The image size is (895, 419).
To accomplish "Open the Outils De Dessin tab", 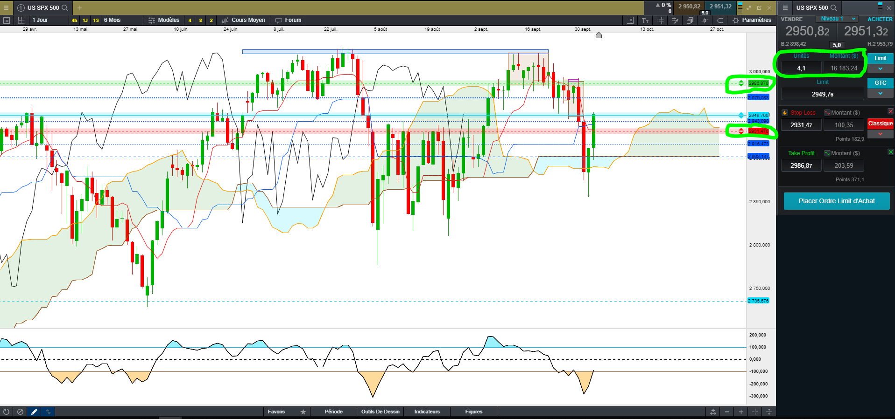I will [x=381, y=412].
